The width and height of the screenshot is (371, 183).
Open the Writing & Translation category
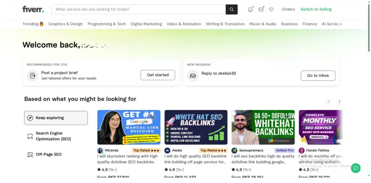225,24
